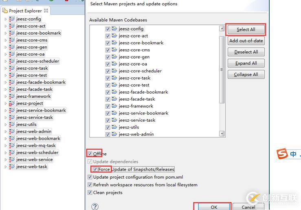The image size is (301, 210).
Task: Expand jeesz-project in Project Explorer
Action: [x=6, y=103]
